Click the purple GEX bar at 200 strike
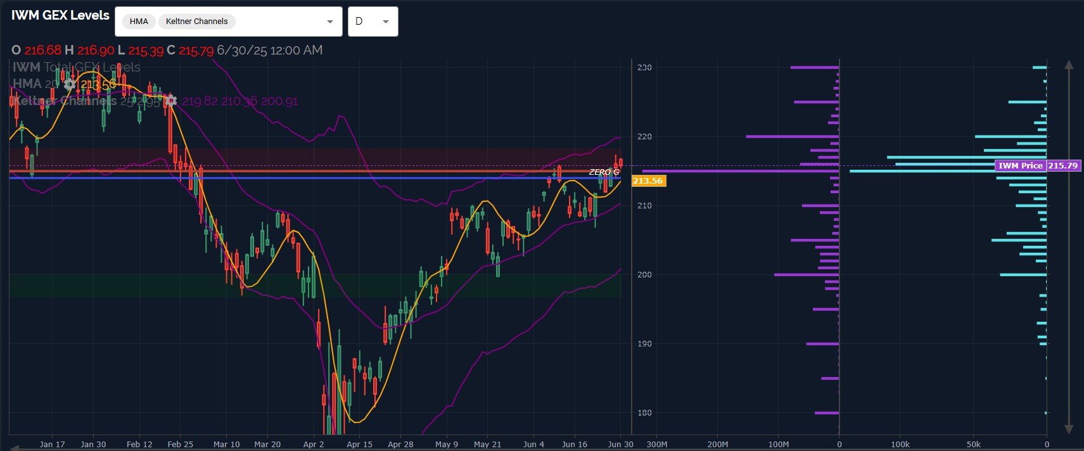1084x451 pixels. (807, 274)
